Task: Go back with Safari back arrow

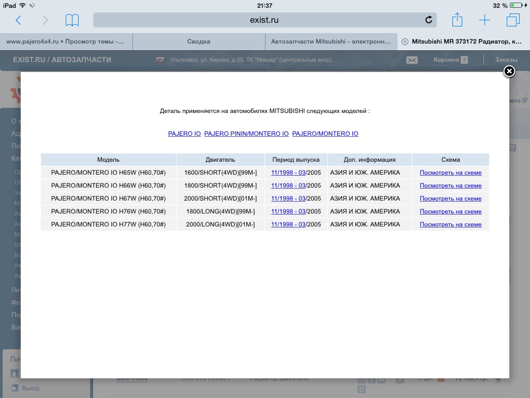Action: pyautogui.click(x=18, y=20)
